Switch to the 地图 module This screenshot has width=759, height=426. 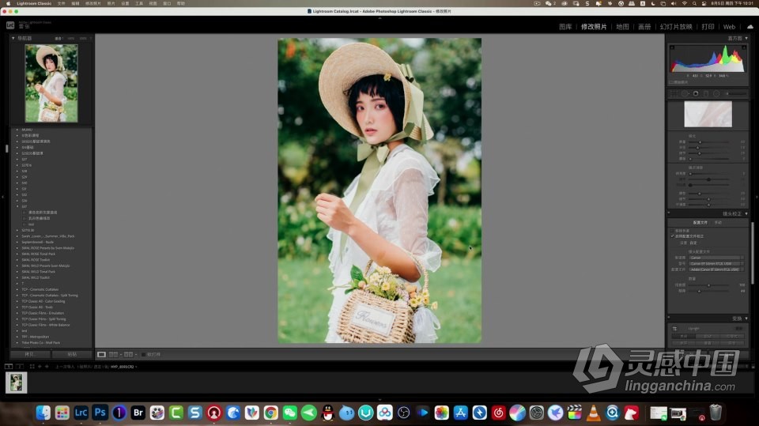pos(622,27)
